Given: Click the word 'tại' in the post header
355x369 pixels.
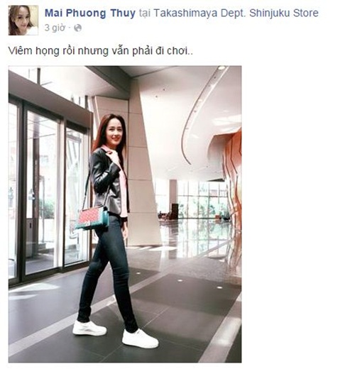Looking at the screenshot, I should [x=145, y=13].
